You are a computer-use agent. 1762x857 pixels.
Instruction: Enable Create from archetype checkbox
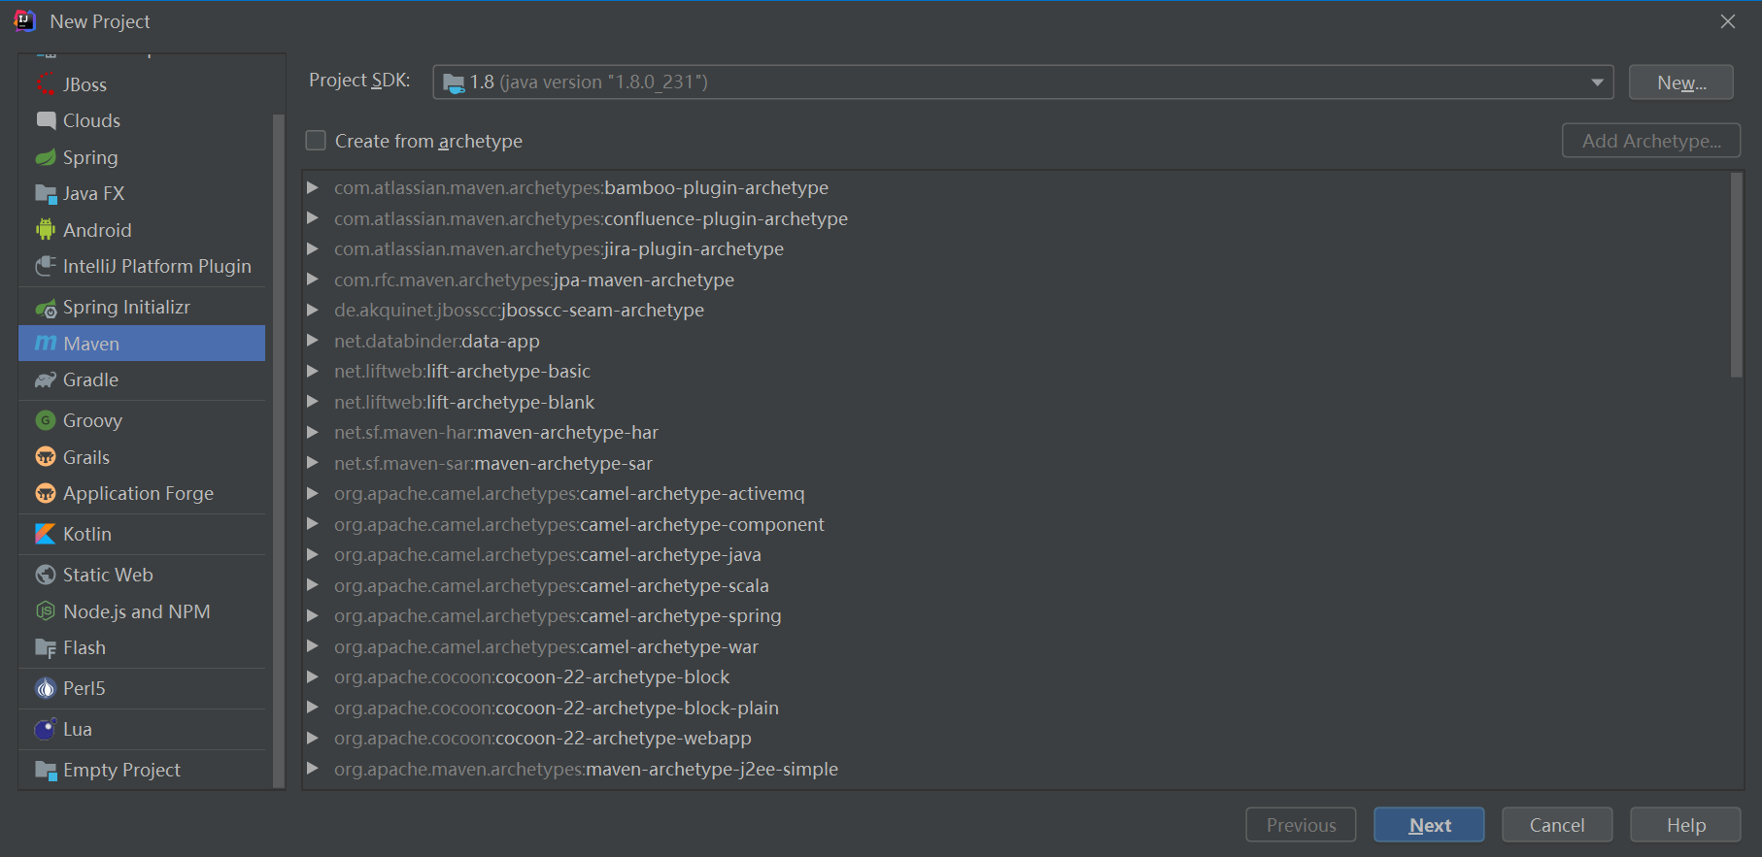(x=316, y=141)
